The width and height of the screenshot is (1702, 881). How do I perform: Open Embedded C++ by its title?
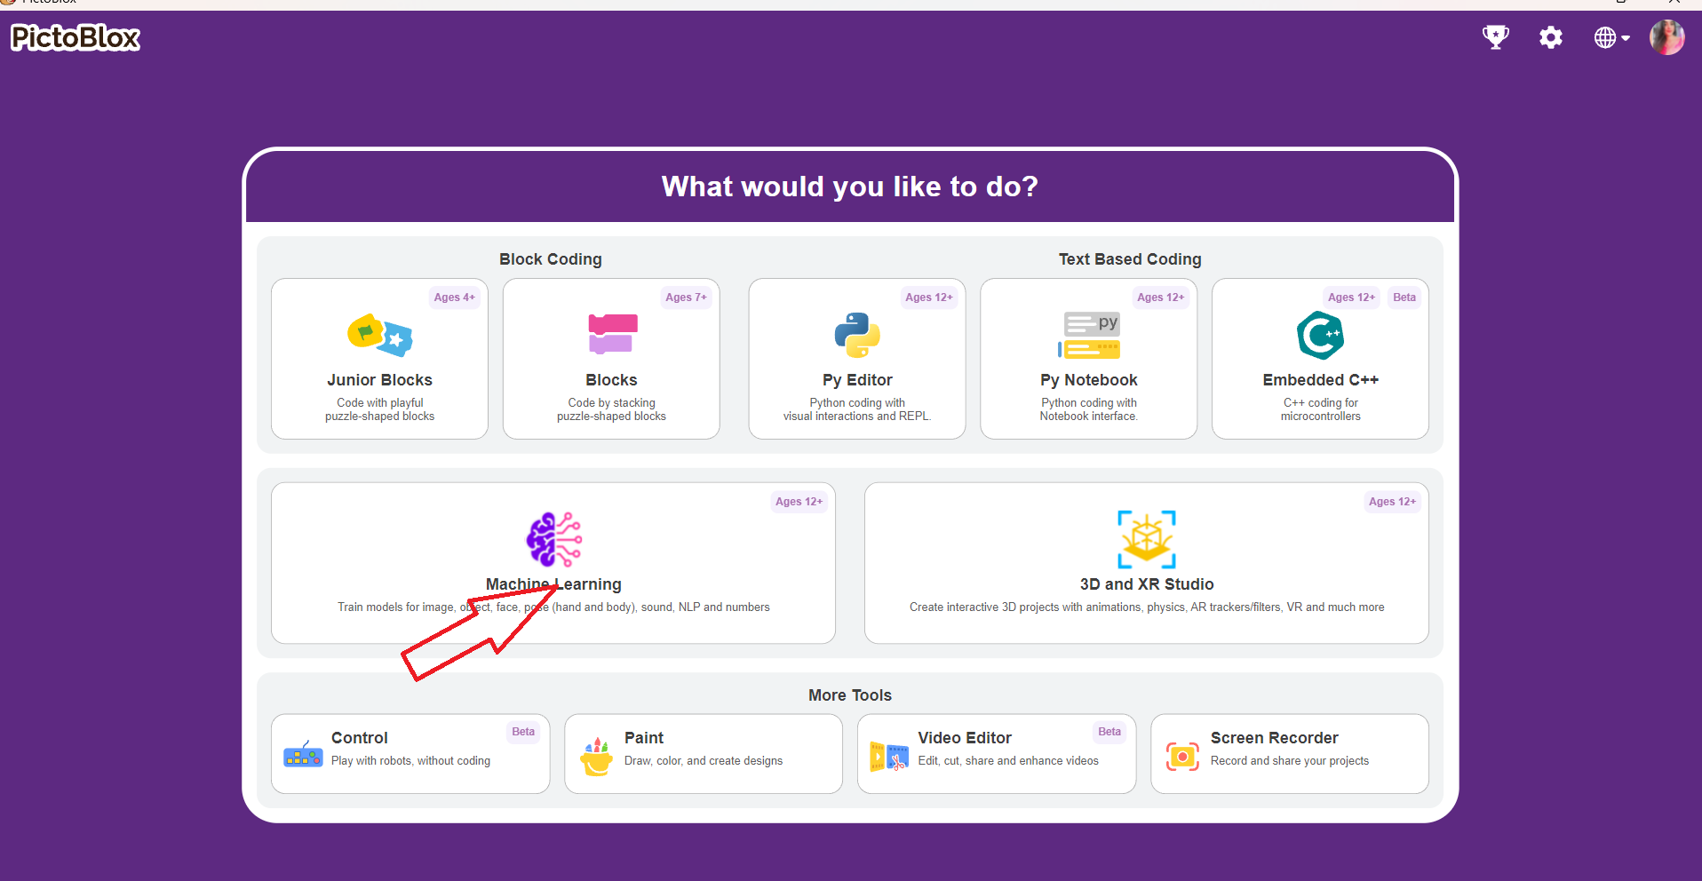click(1321, 380)
